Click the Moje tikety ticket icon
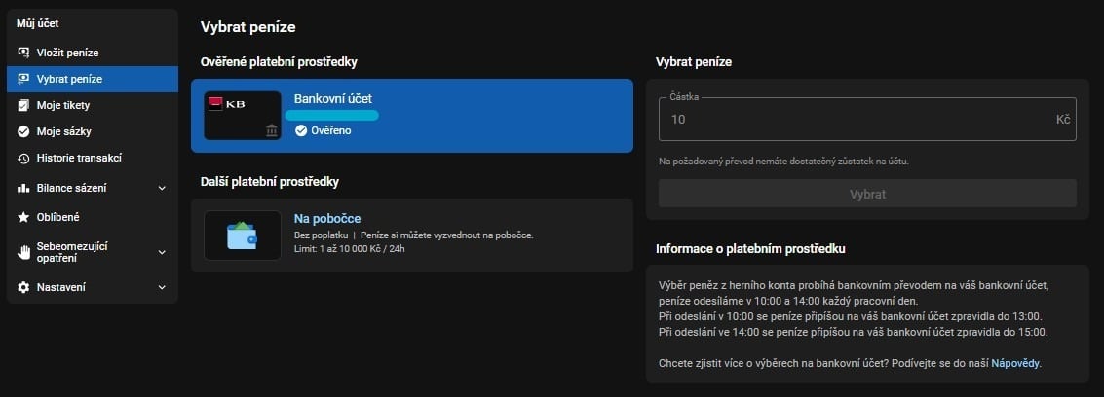 [23, 105]
